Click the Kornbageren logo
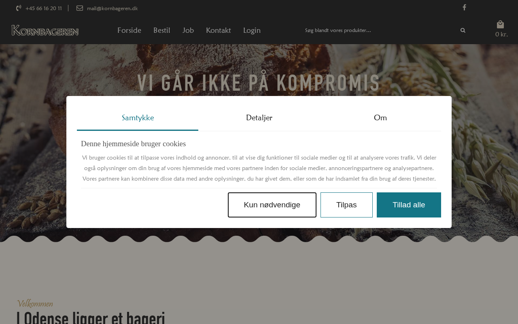The height and width of the screenshot is (324, 518). [x=45, y=30]
